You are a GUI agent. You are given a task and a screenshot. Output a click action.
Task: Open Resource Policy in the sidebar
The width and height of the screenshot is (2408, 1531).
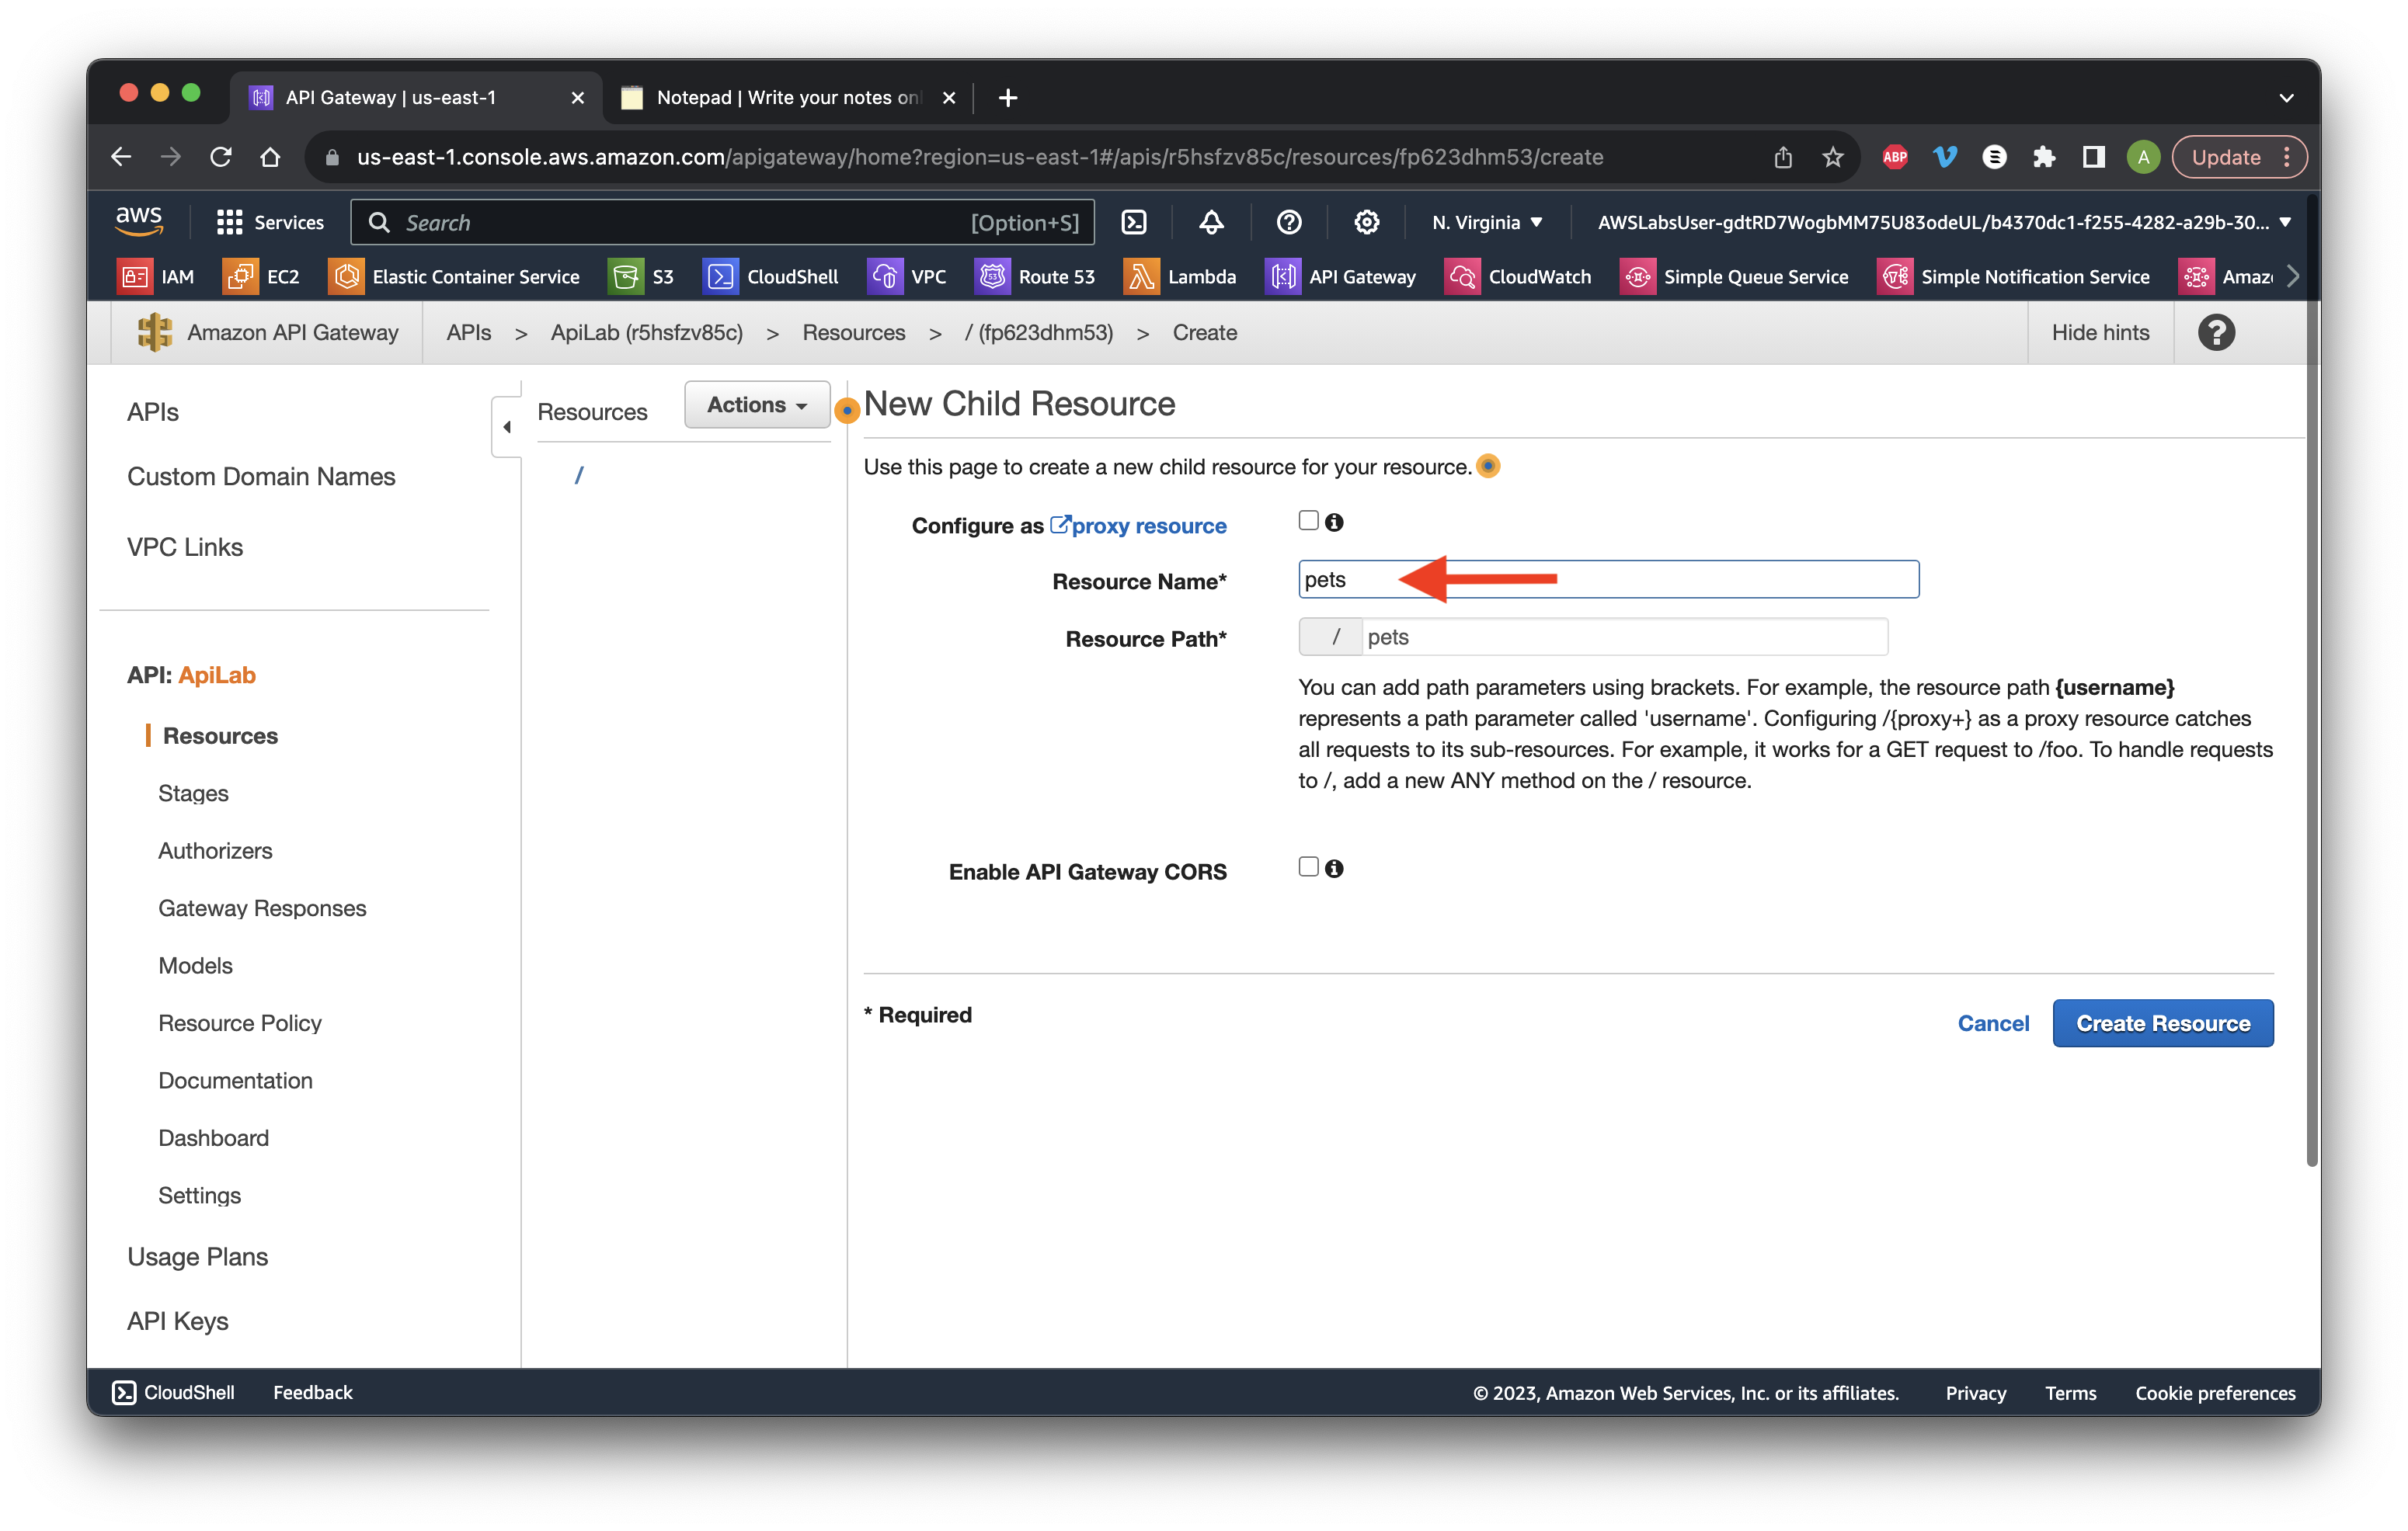240,1022
